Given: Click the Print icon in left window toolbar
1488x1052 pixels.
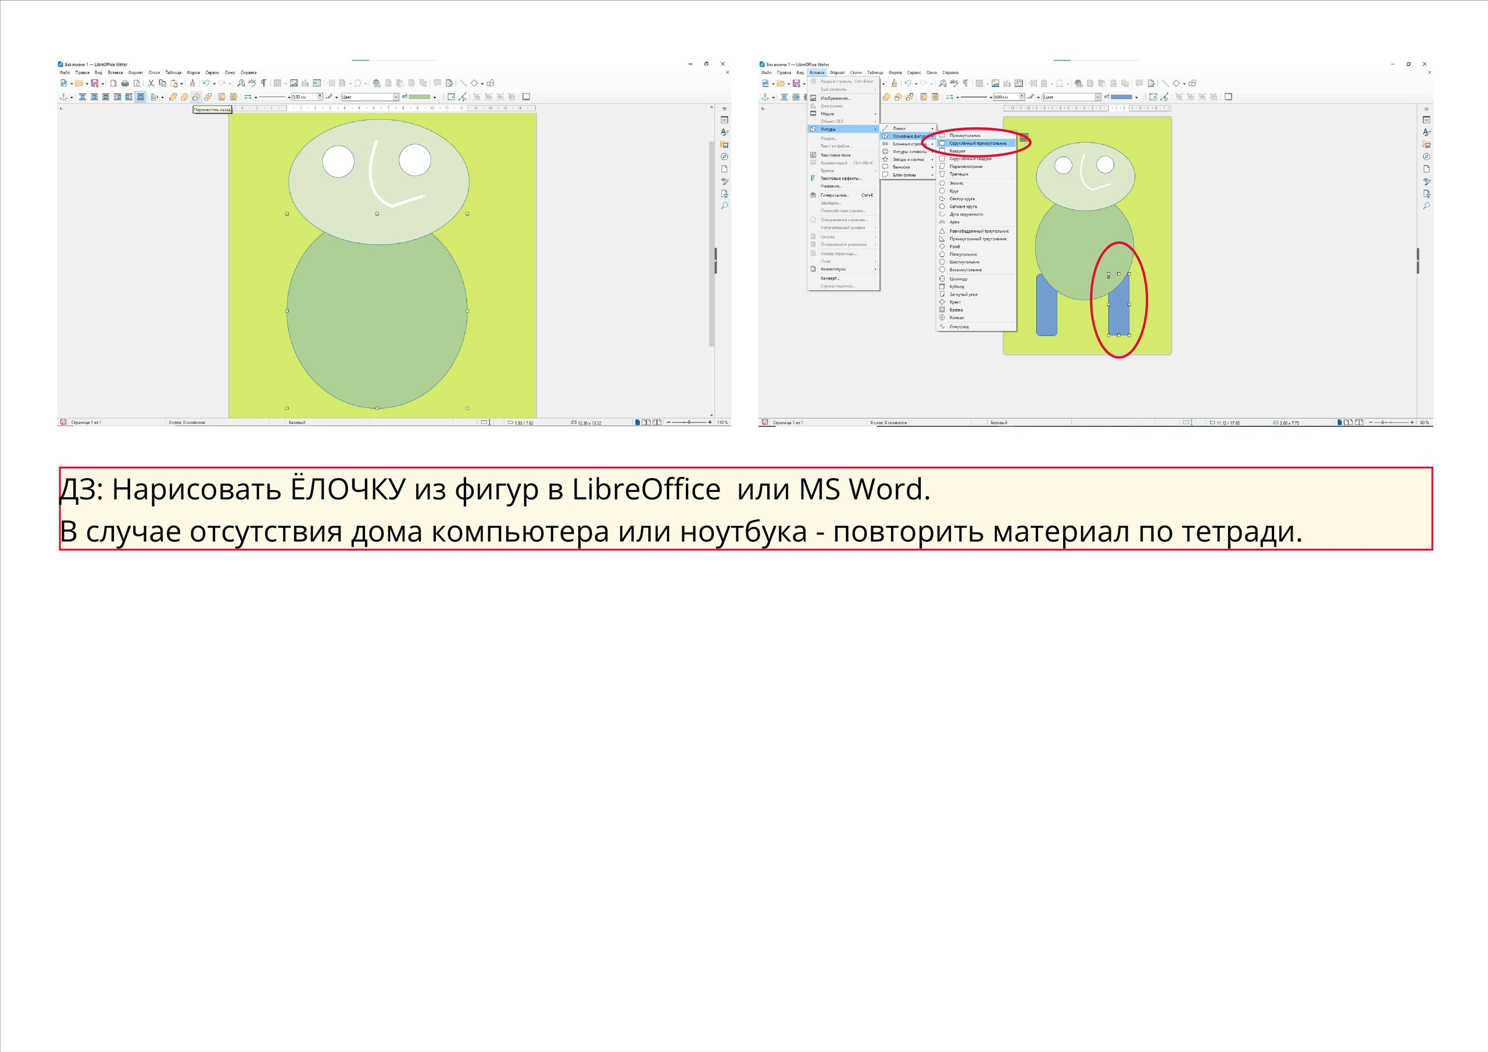Looking at the screenshot, I should coord(125,84).
